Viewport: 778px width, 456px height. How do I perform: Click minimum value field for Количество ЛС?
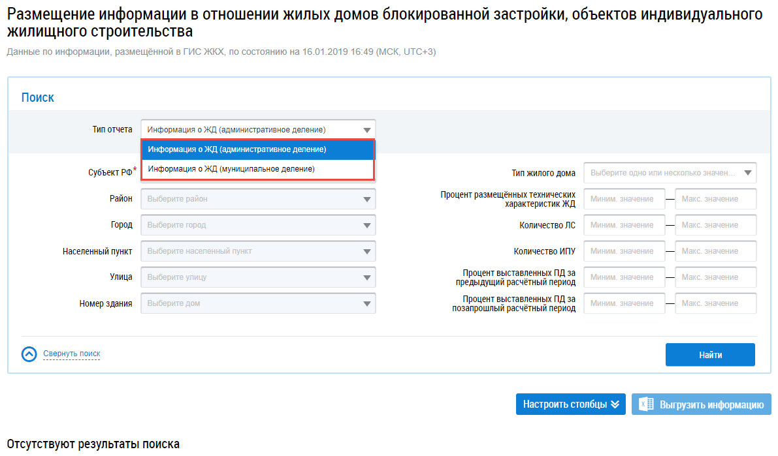coord(624,225)
